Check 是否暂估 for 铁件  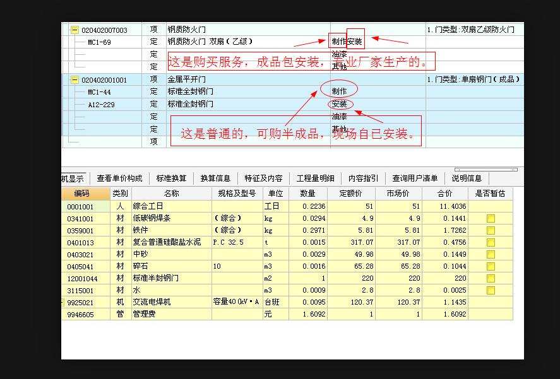[491, 231]
